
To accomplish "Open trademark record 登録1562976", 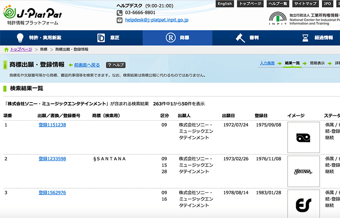I will click(x=52, y=192).
